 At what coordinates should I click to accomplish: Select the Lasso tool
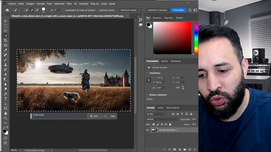tap(6, 31)
